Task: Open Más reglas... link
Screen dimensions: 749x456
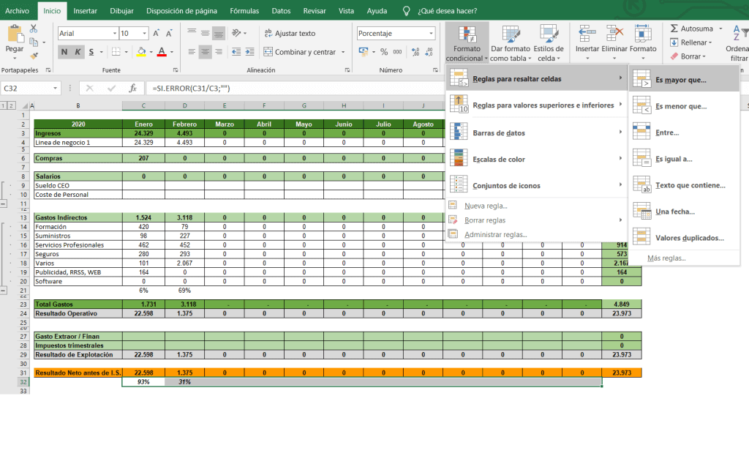Action: point(666,258)
